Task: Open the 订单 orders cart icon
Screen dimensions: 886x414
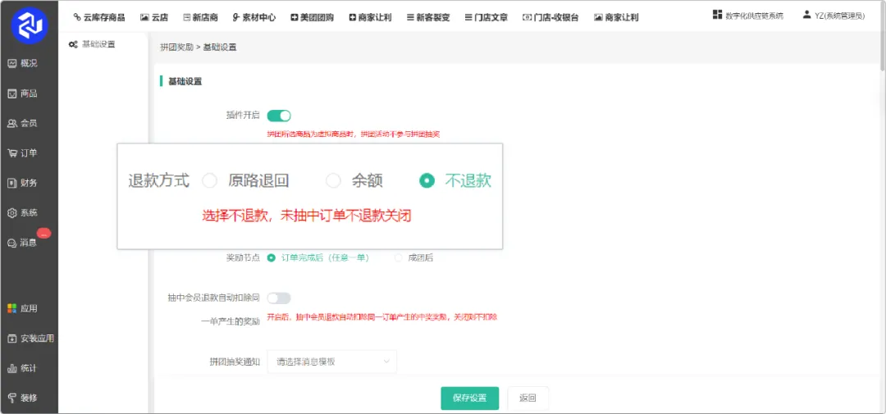Action: coord(11,153)
